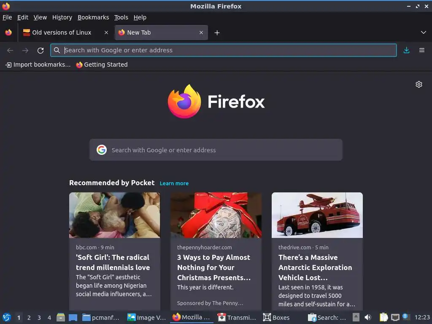Select the New Tab tab
The width and height of the screenshot is (432, 324).
(x=161, y=32)
